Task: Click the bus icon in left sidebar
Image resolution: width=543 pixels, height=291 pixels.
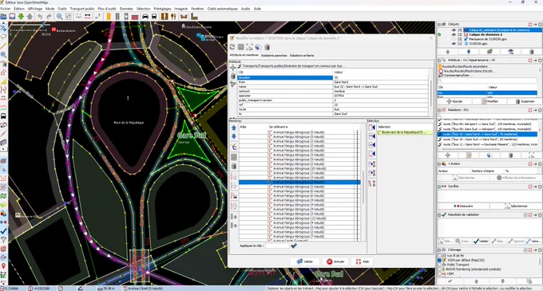Action: [x=3, y=116]
